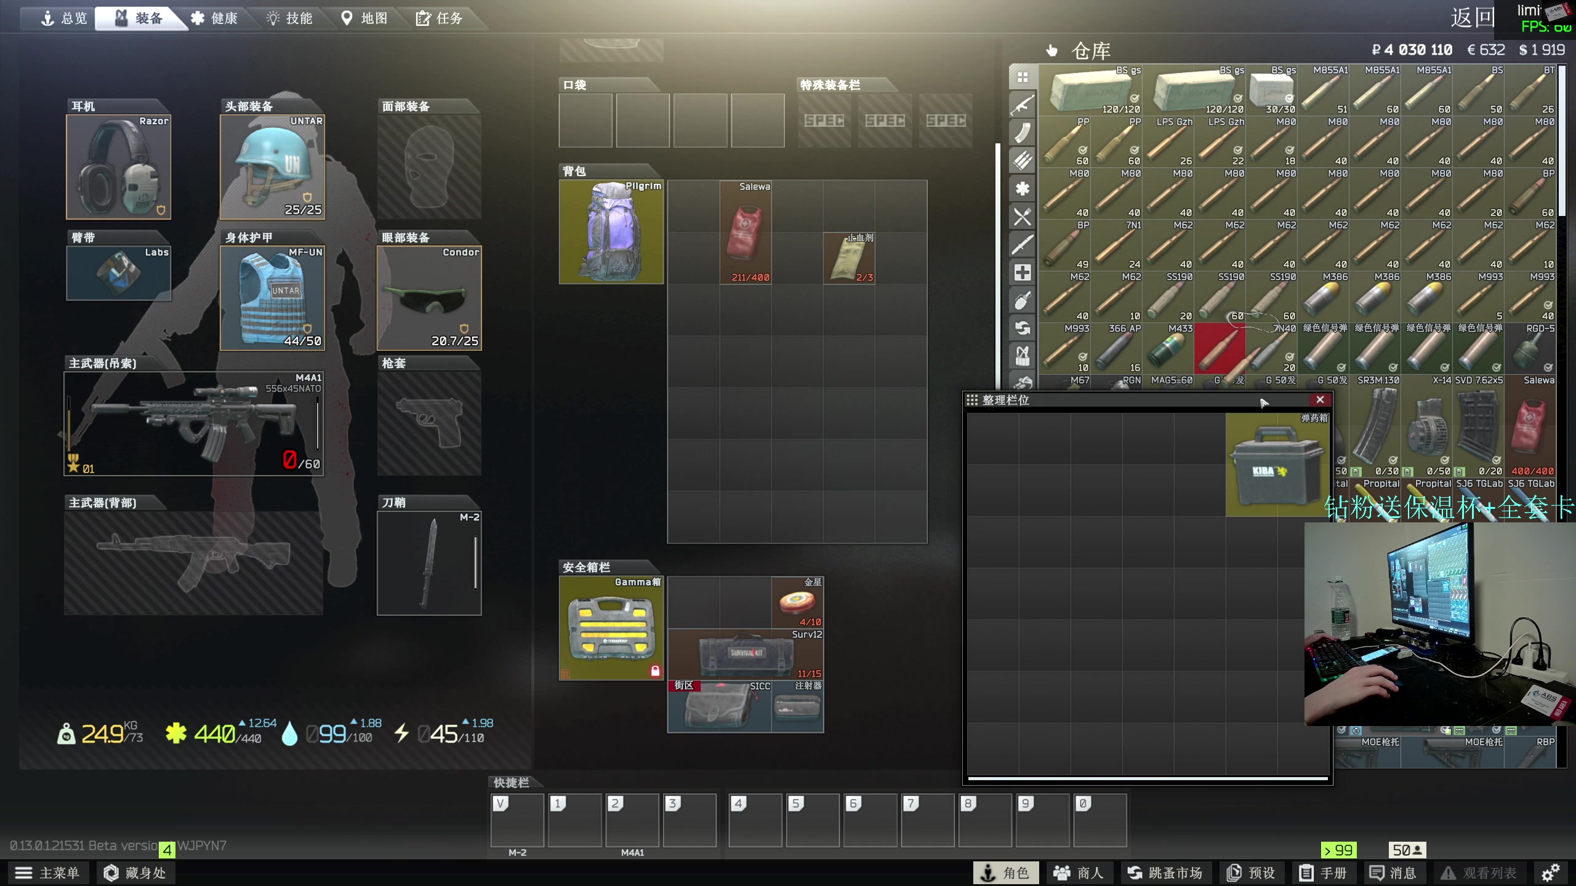Select the Salewa kit inside the backpack
Image resolution: width=1576 pixels, height=886 pixels.
pos(746,232)
